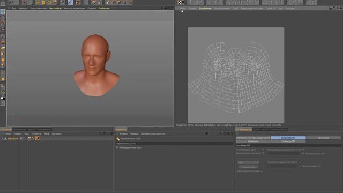Toggle the Обрезать выделенные UV checkbox
The width and height of the screenshot is (343, 193).
(x=299, y=162)
